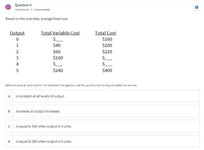This screenshot has width=204, height=150.
Task: Click the blue star bookmark icon
Action: pyautogui.click(x=197, y=7)
